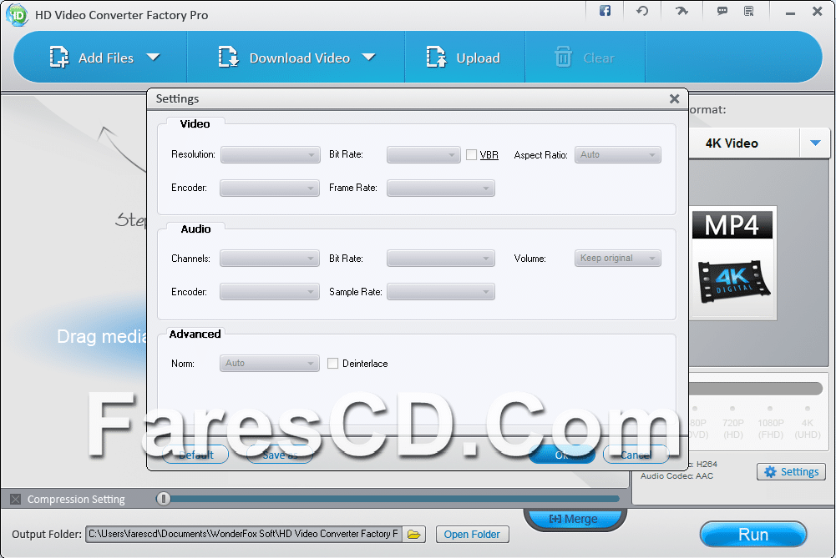Enable the VBR checkbox
Image resolution: width=836 pixels, height=558 pixels.
point(471,154)
